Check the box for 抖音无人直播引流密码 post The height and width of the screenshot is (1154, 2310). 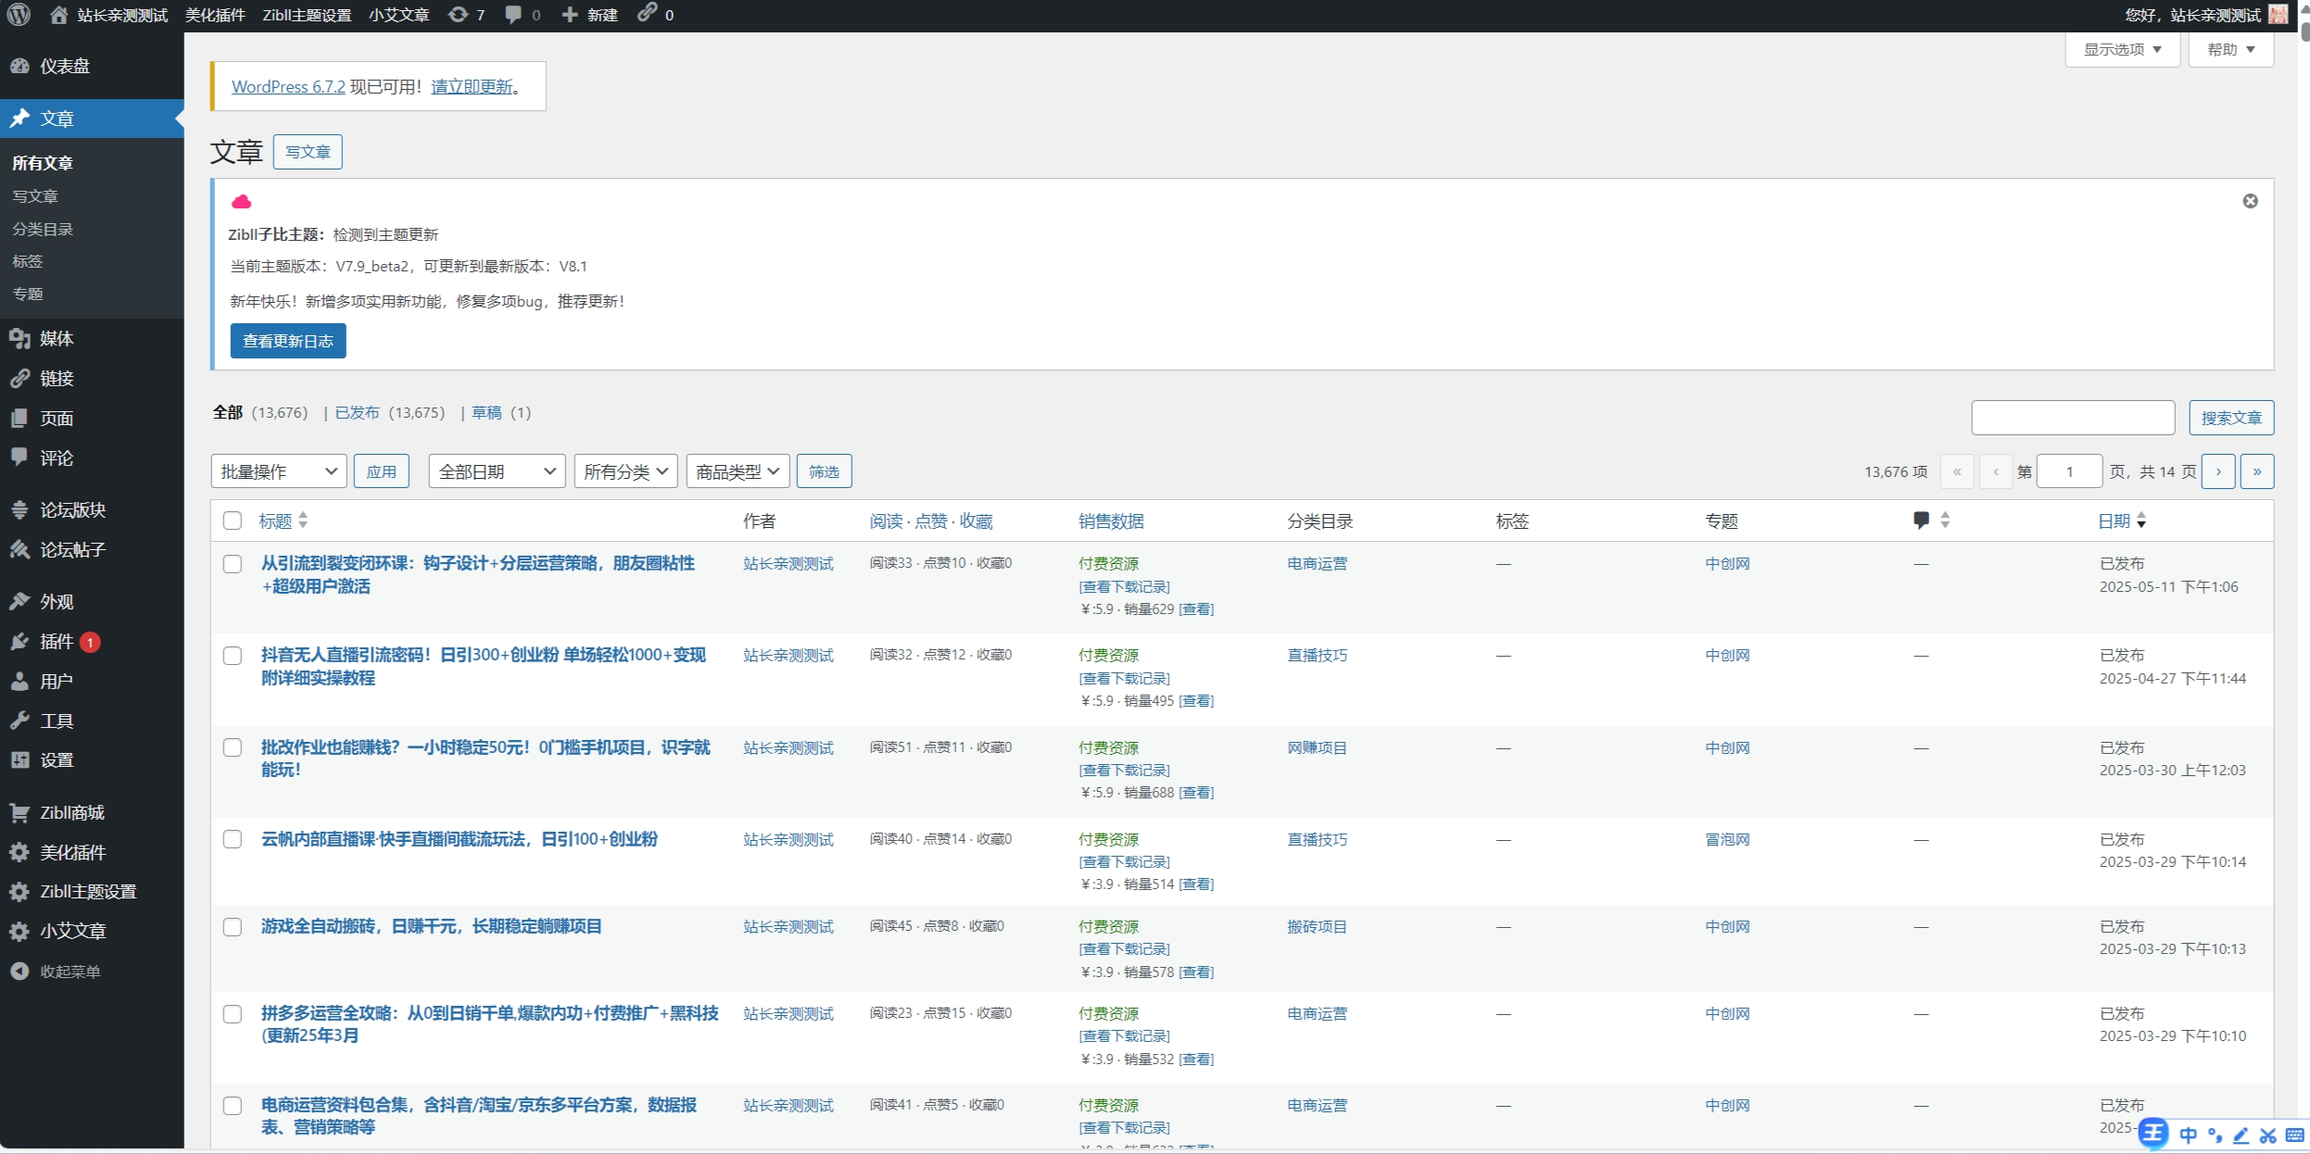(233, 656)
